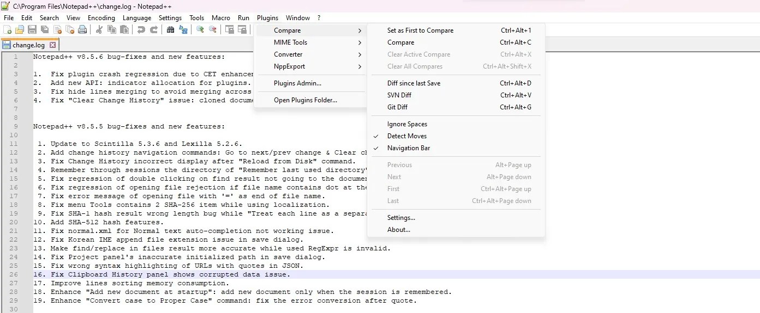The width and height of the screenshot is (760, 313).
Task: Click the Synchronize Horizontal Scrolling icon
Action: click(x=242, y=29)
